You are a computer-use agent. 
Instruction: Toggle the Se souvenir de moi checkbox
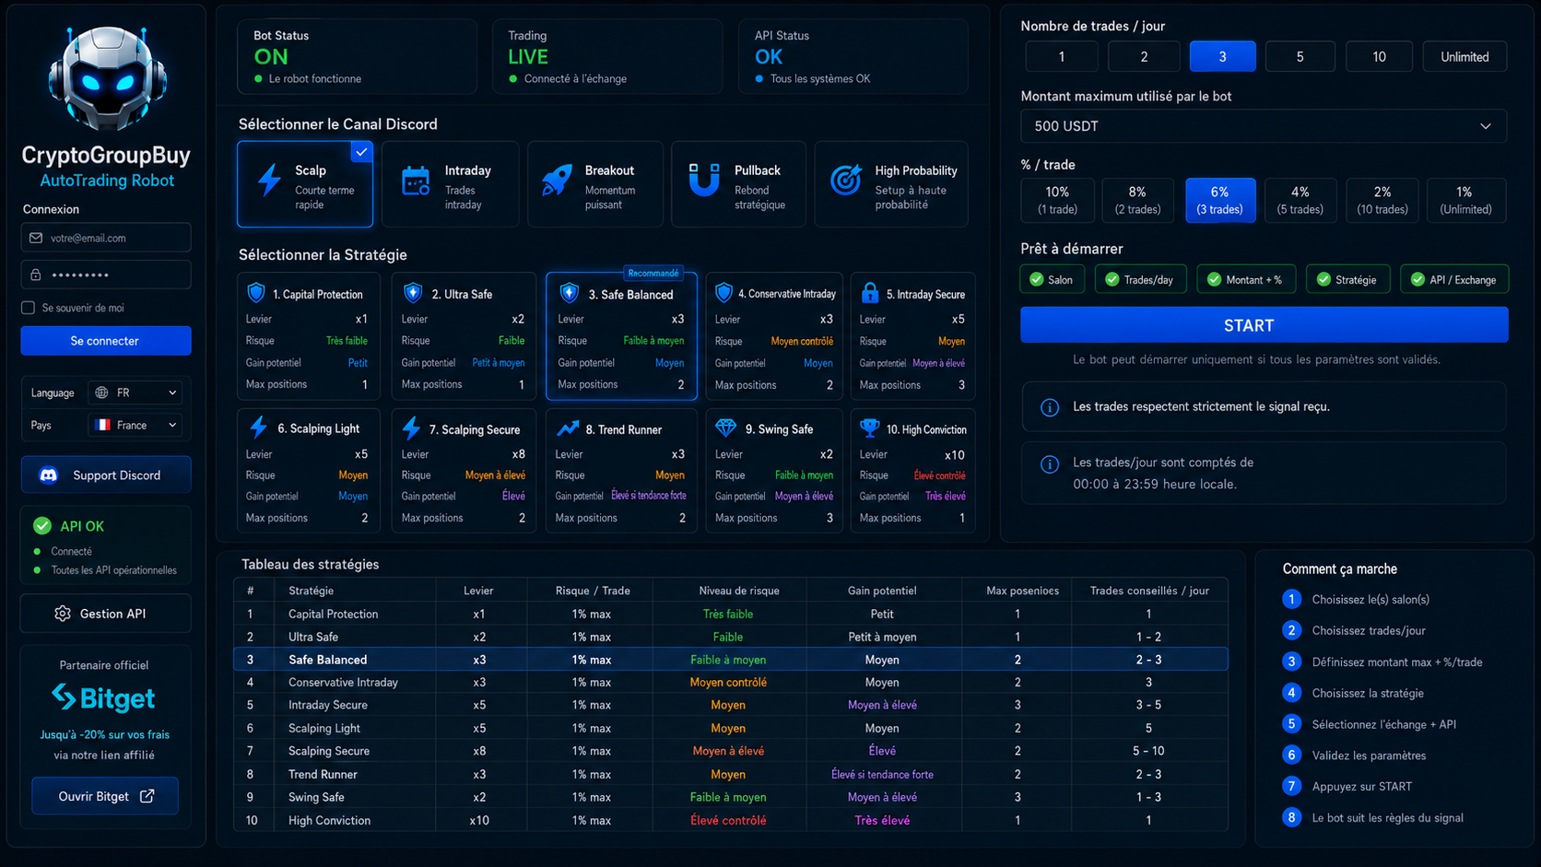coord(28,308)
